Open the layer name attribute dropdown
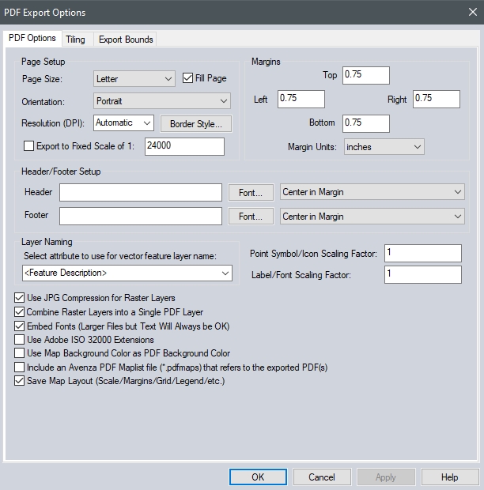484x490 pixels. pyautogui.click(x=127, y=273)
